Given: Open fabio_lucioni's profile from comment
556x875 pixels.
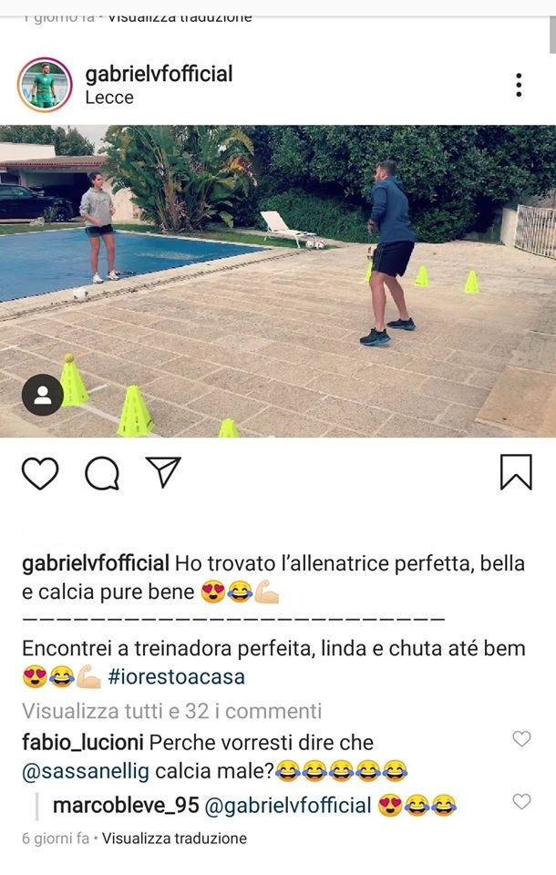Looking at the screenshot, I should click(x=83, y=742).
